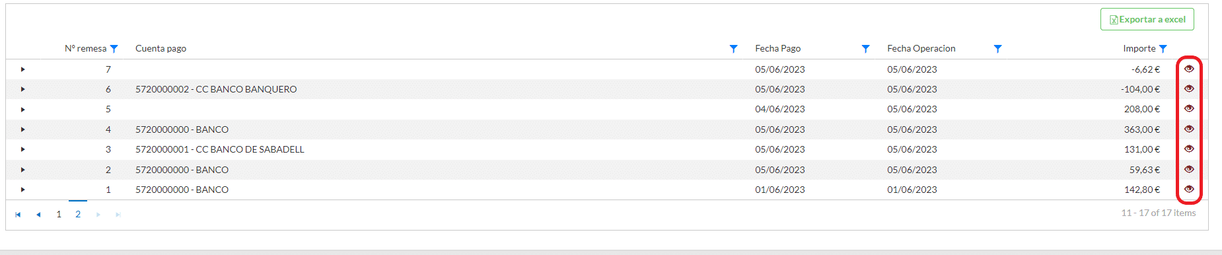Click eye icon for remesa 1 row
Screen dimensions: 1222x255
click(1189, 189)
